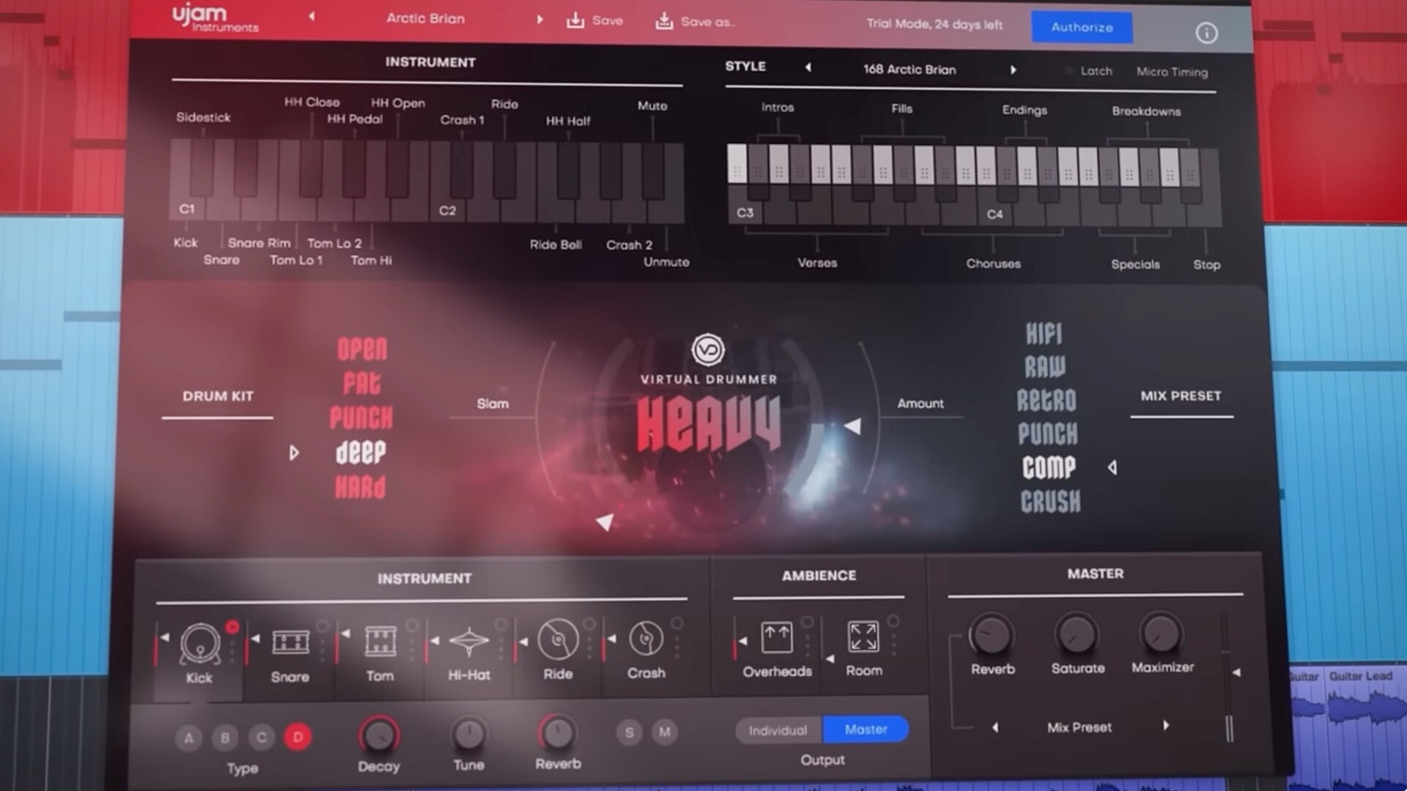This screenshot has height=791, width=1407.
Task: Toggle the Overheads power indicator
Action: [x=807, y=622]
